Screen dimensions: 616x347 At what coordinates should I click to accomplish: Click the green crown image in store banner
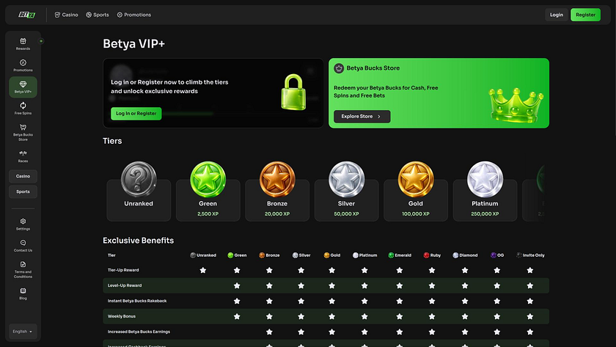(516, 105)
